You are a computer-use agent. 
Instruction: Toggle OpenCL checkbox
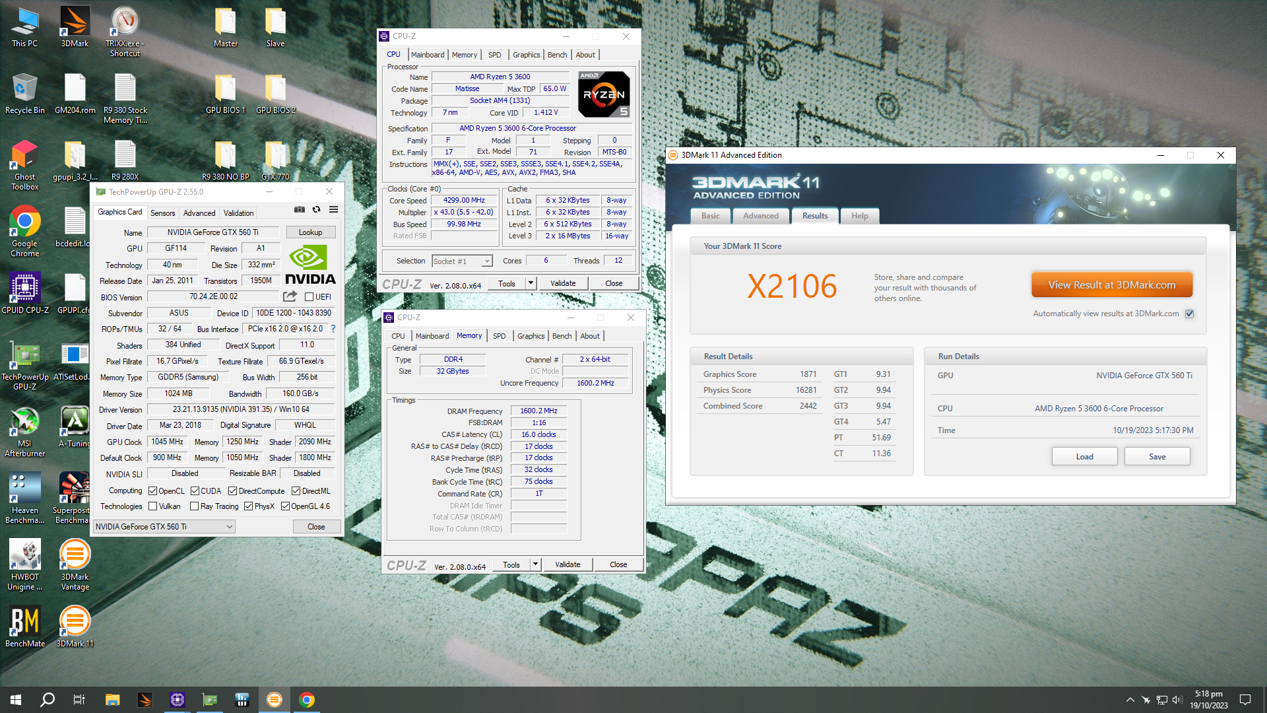click(152, 491)
